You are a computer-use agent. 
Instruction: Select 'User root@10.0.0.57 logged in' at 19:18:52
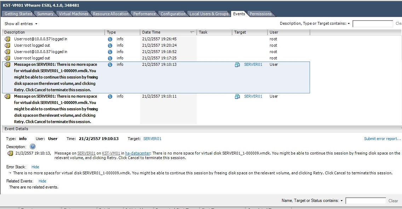coord(40,52)
